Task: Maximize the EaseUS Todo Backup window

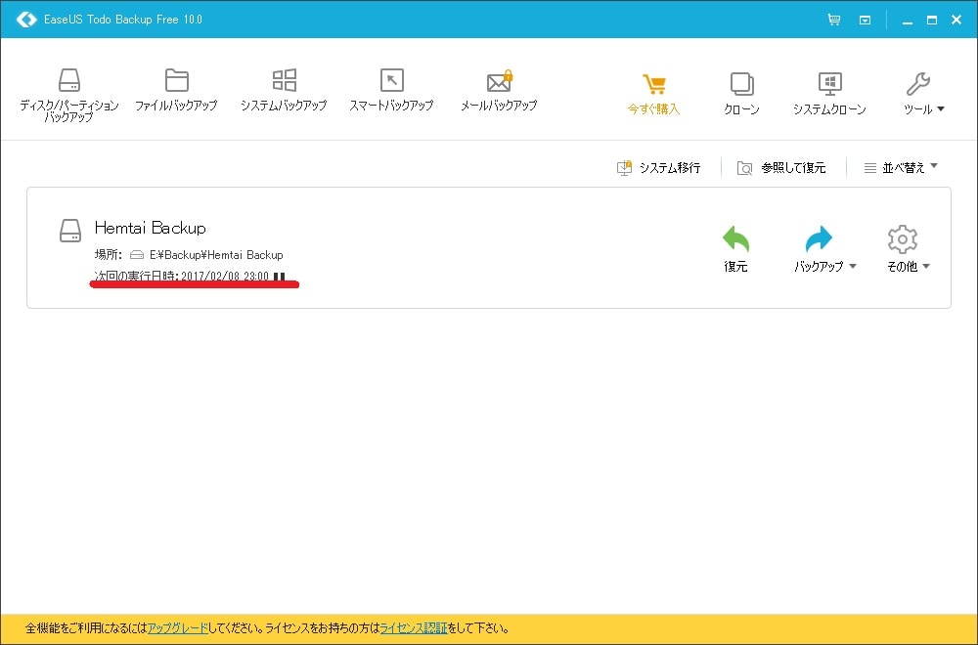Action: coord(932,20)
